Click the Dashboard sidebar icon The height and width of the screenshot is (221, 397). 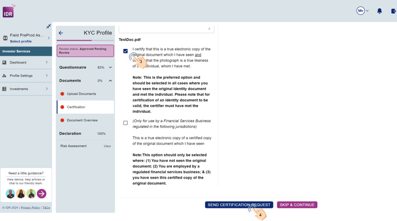(5, 62)
